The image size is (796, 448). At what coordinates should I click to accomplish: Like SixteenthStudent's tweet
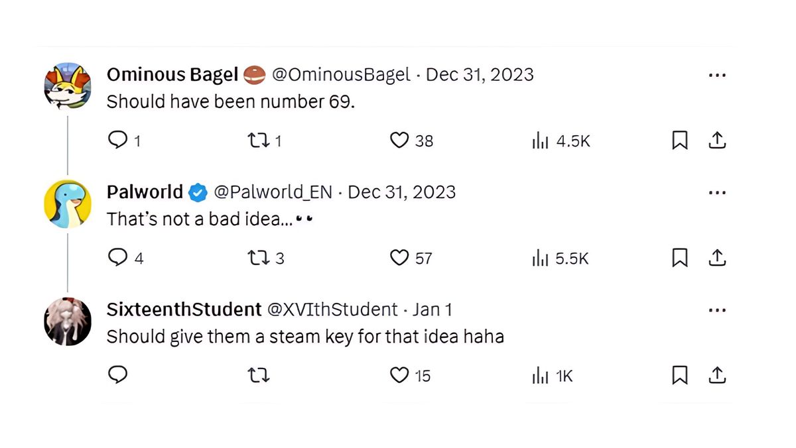[x=399, y=376]
